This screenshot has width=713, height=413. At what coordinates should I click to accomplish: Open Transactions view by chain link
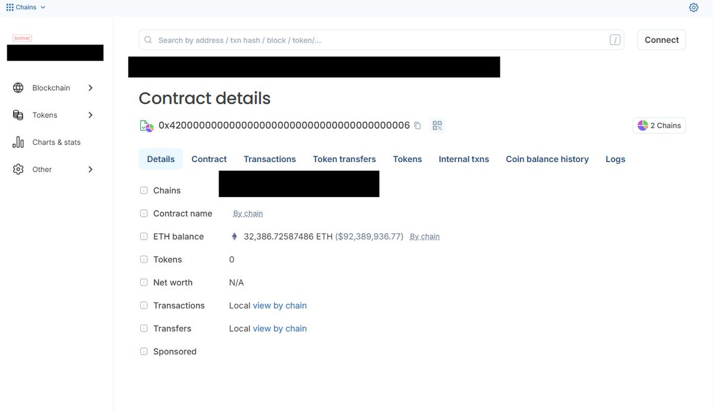[280, 306]
